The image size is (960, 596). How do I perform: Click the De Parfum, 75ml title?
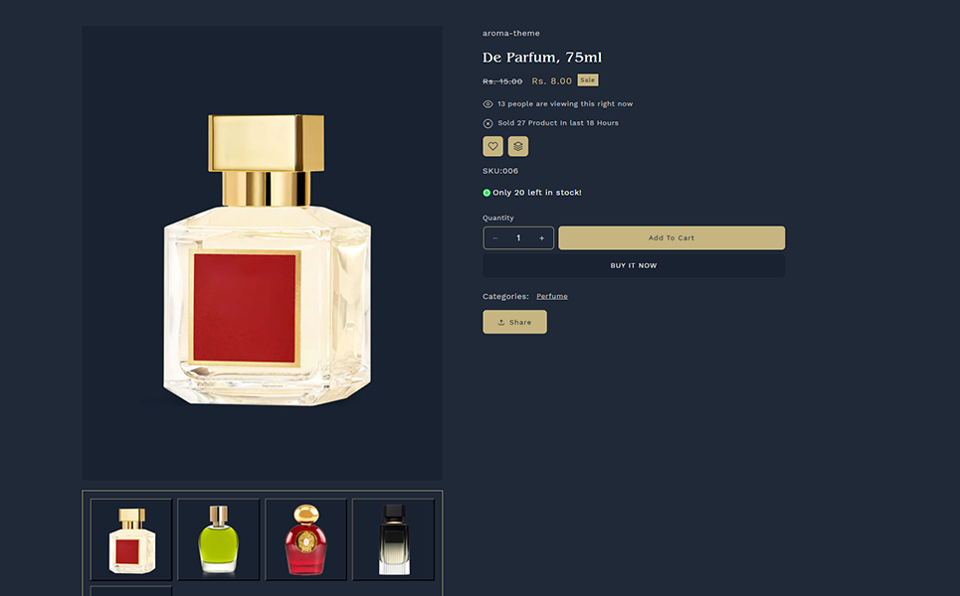pos(542,58)
